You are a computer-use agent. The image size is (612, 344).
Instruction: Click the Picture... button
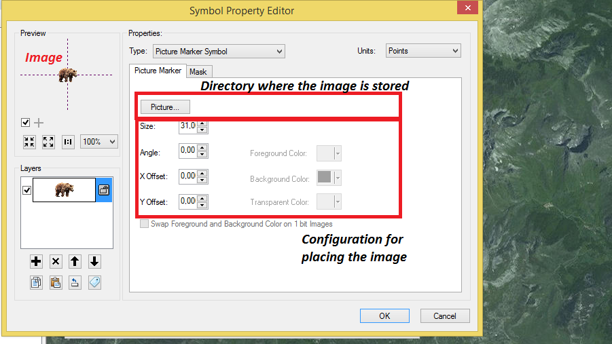pyautogui.click(x=165, y=107)
